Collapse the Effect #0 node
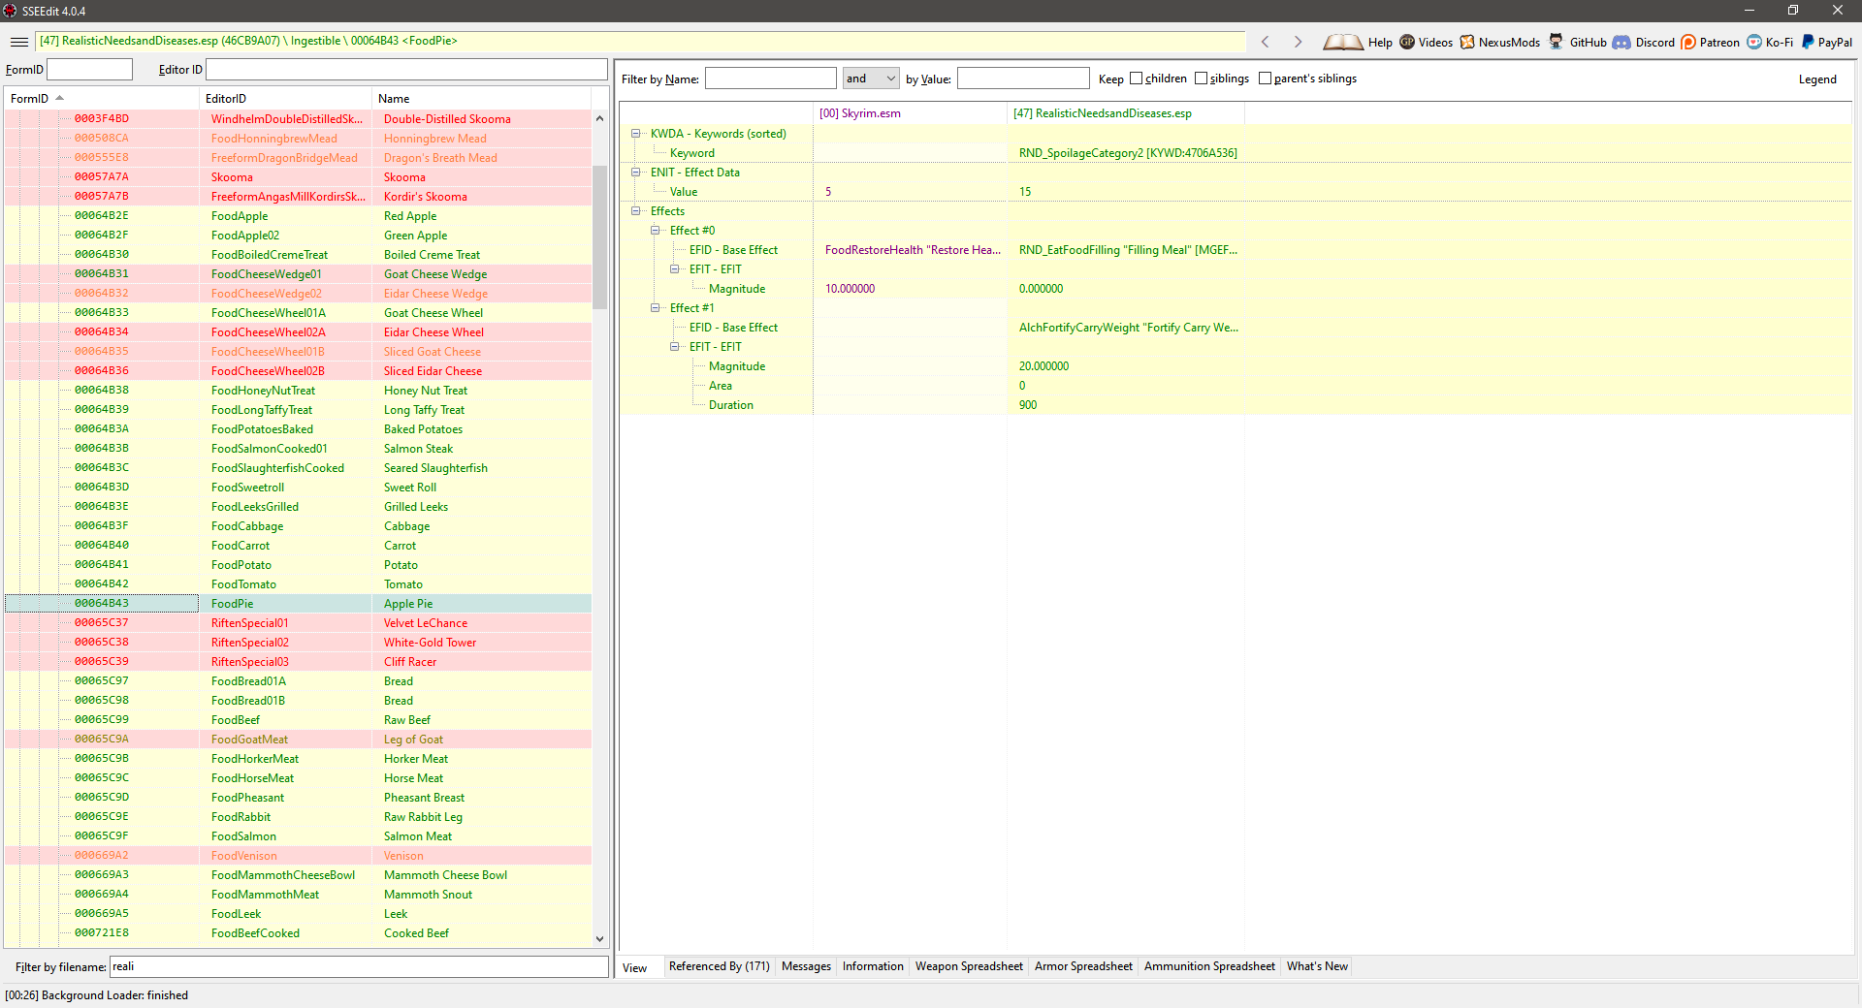This screenshot has height=1008, width=1862. [x=656, y=231]
